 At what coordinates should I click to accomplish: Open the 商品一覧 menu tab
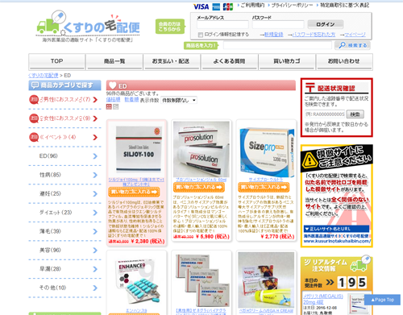[x=114, y=61]
